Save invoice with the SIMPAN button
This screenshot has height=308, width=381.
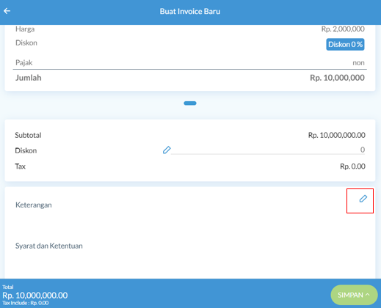(354, 295)
